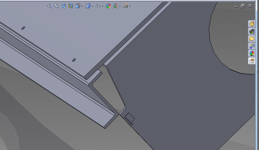Open the Hide/Show Items dropdown arrow
Screen dimensions: 259x150
103,6
